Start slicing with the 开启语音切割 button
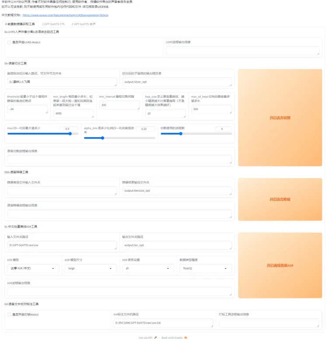328x342 pixels. pos(280,118)
